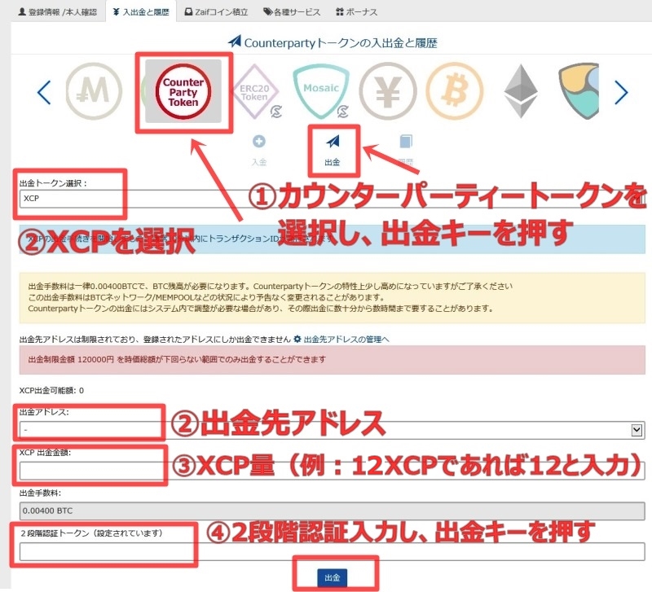Viewport: 652px width, 592px height.
Task: Select the MonaCoin currency icon
Action: pyautogui.click(x=94, y=91)
